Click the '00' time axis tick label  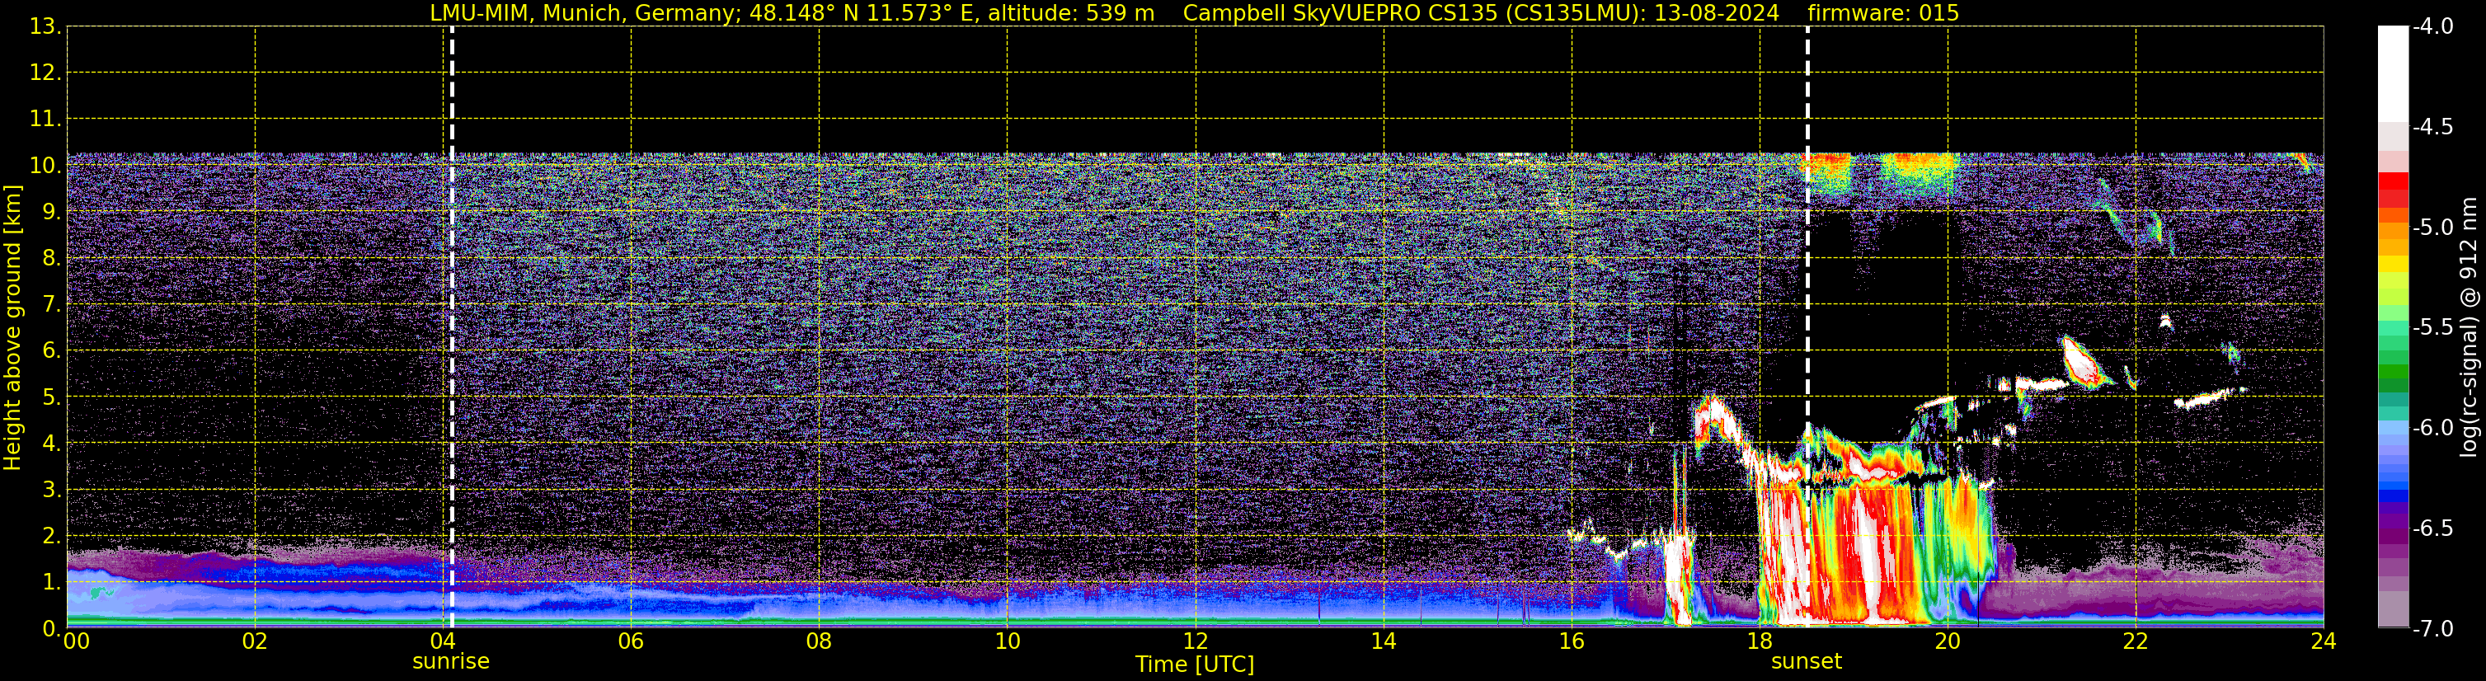tap(76, 641)
